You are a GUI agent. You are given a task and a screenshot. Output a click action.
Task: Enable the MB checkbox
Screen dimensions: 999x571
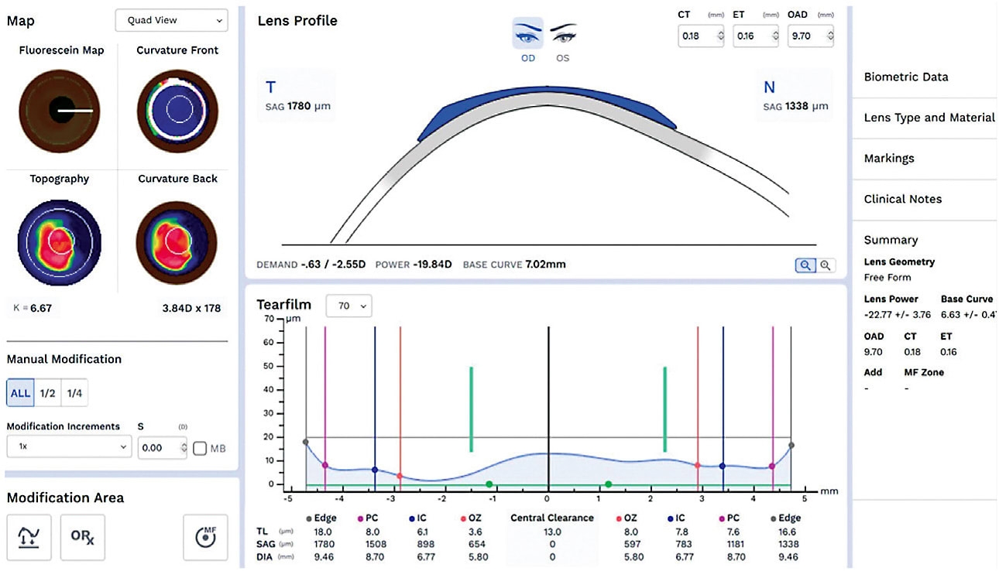point(200,448)
